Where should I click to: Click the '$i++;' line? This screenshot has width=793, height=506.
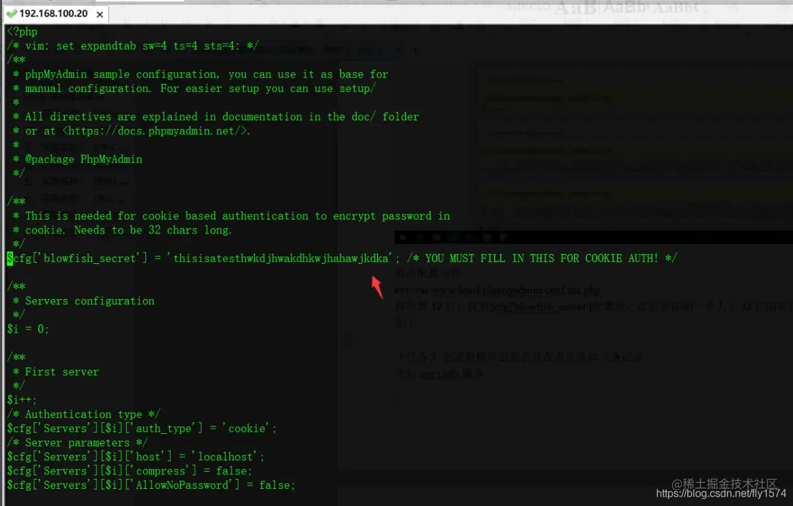click(x=22, y=400)
